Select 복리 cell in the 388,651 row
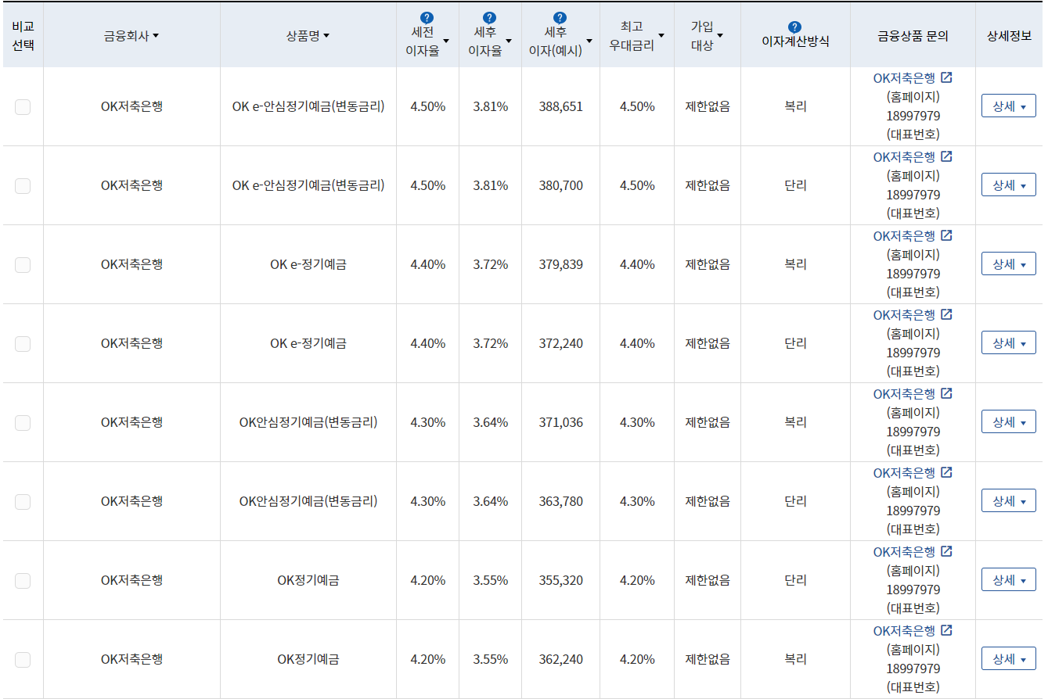 tap(795, 107)
